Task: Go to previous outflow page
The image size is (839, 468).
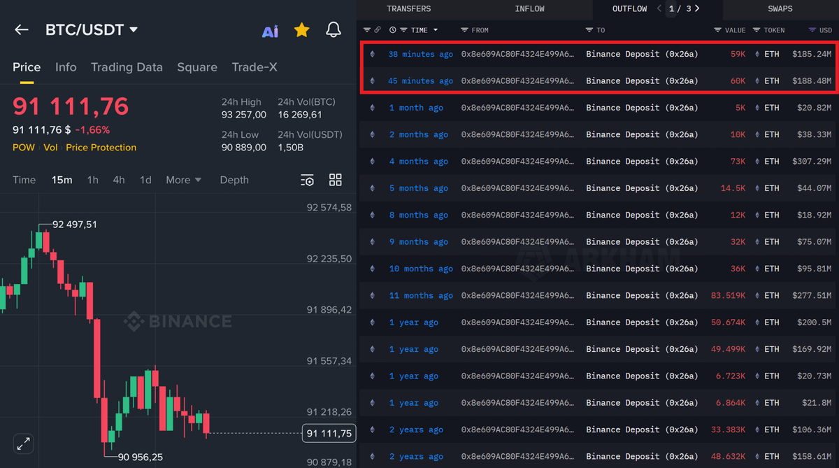Action: click(x=659, y=8)
